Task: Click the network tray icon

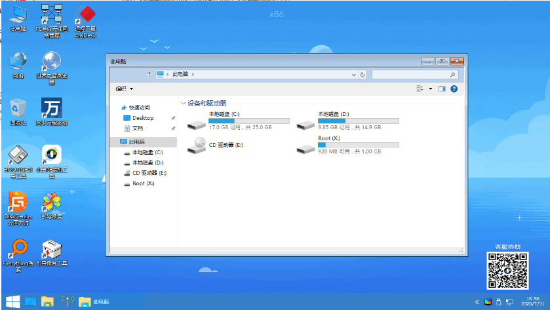Action: [509, 302]
